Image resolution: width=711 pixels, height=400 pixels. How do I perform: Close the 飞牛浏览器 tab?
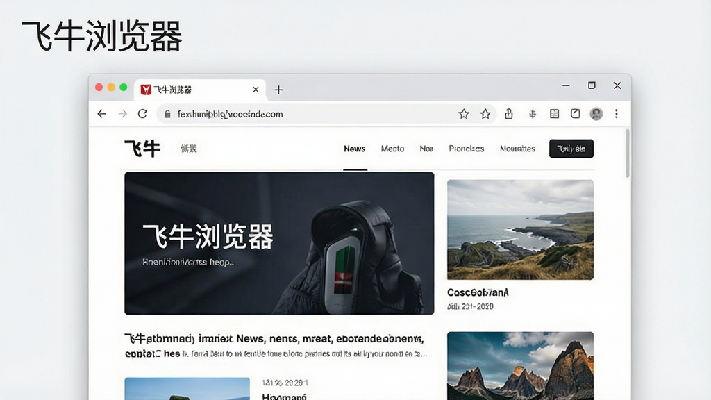pos(256,90)
